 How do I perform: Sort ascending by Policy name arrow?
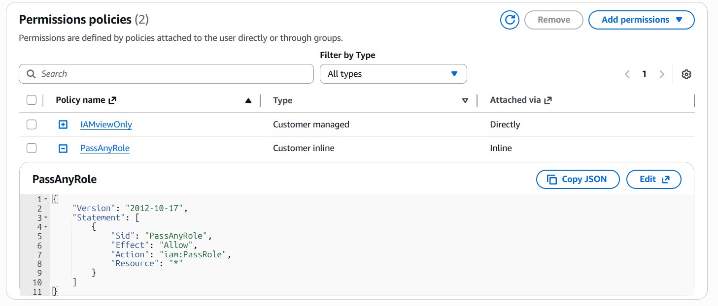[248, 101]
